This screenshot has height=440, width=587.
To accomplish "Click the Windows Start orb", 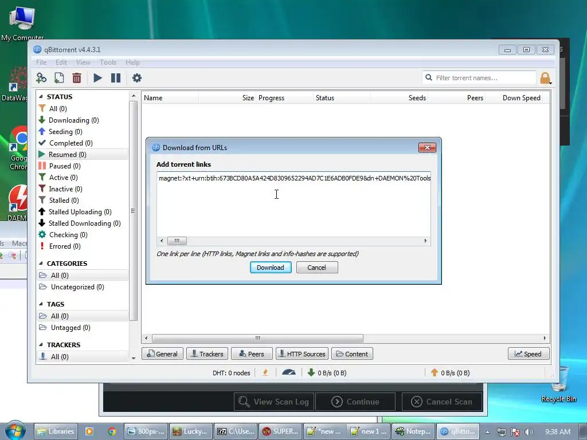I will click(15, 431).
